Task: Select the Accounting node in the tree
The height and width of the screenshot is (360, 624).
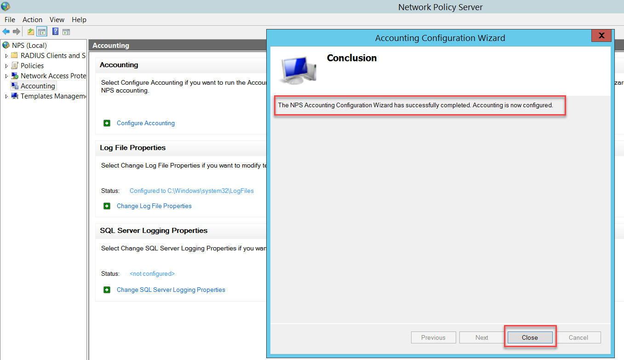Action: click(x=38, y=86)
